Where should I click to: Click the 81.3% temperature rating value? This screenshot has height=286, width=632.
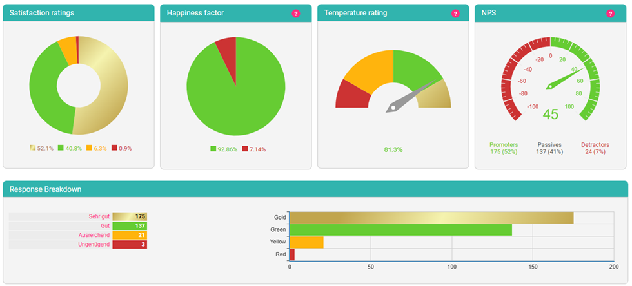393,150
